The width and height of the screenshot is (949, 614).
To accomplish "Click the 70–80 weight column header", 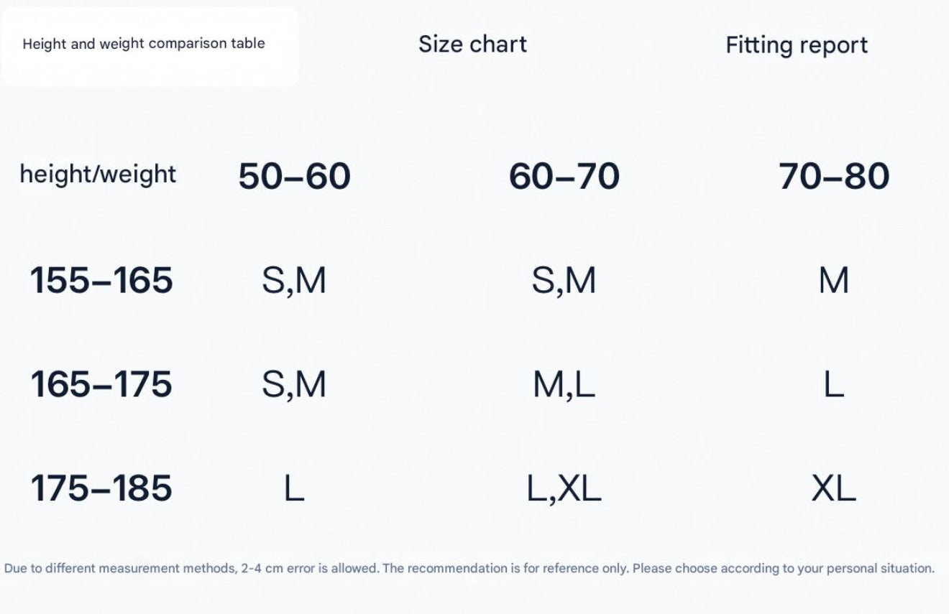I will [x=833, y=176].
